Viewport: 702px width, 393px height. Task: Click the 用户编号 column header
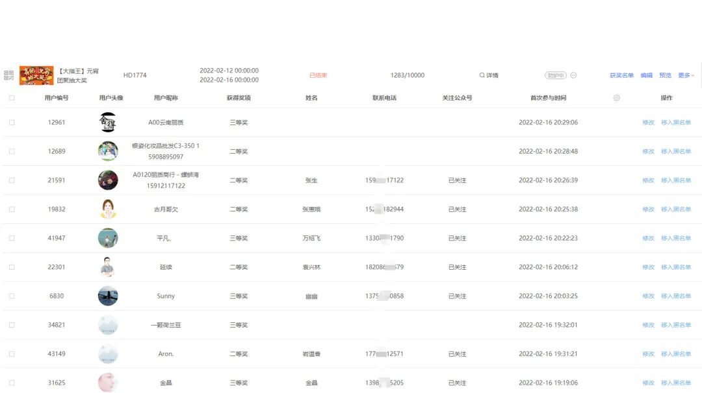click(x=57, y=98)
